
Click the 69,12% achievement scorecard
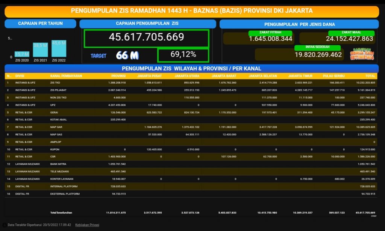pos(183,55)
